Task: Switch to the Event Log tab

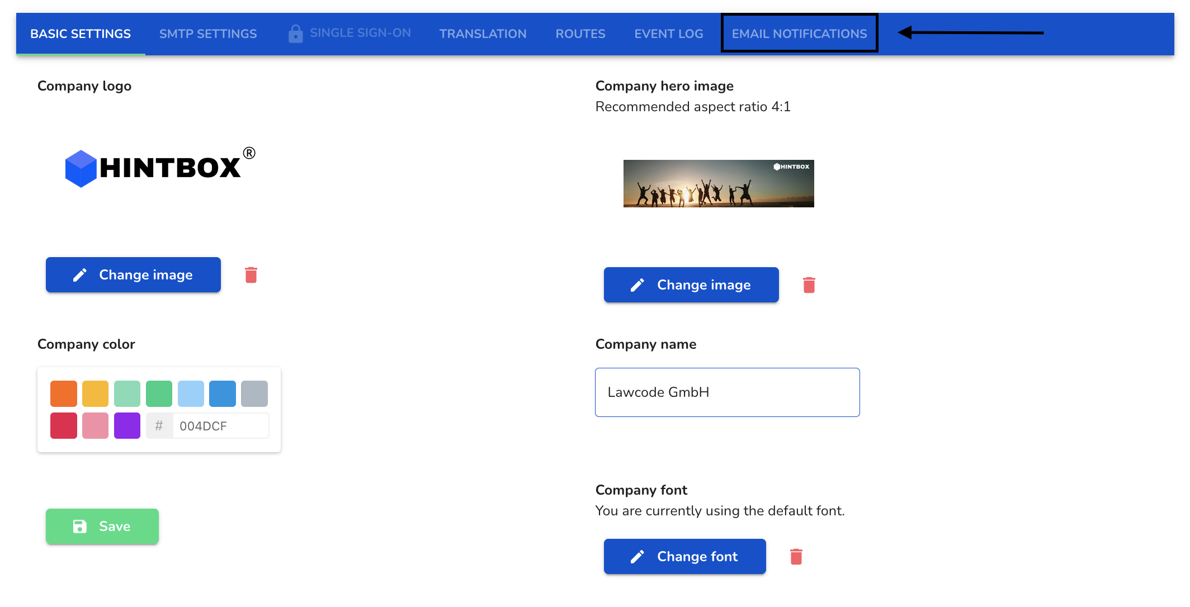Action: pos(668,34)
